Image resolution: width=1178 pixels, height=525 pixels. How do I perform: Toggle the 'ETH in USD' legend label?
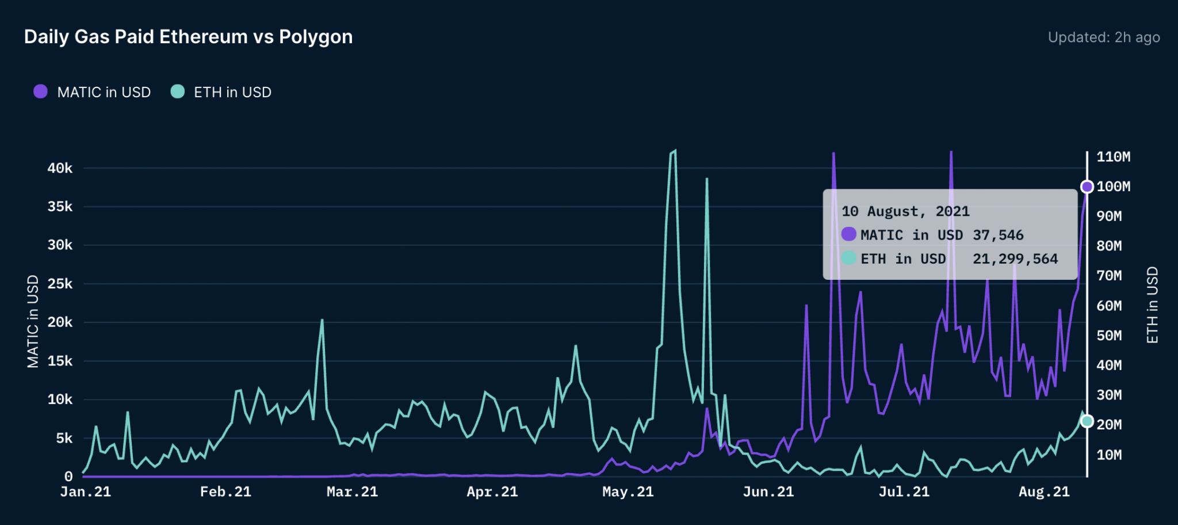(232, 92)
